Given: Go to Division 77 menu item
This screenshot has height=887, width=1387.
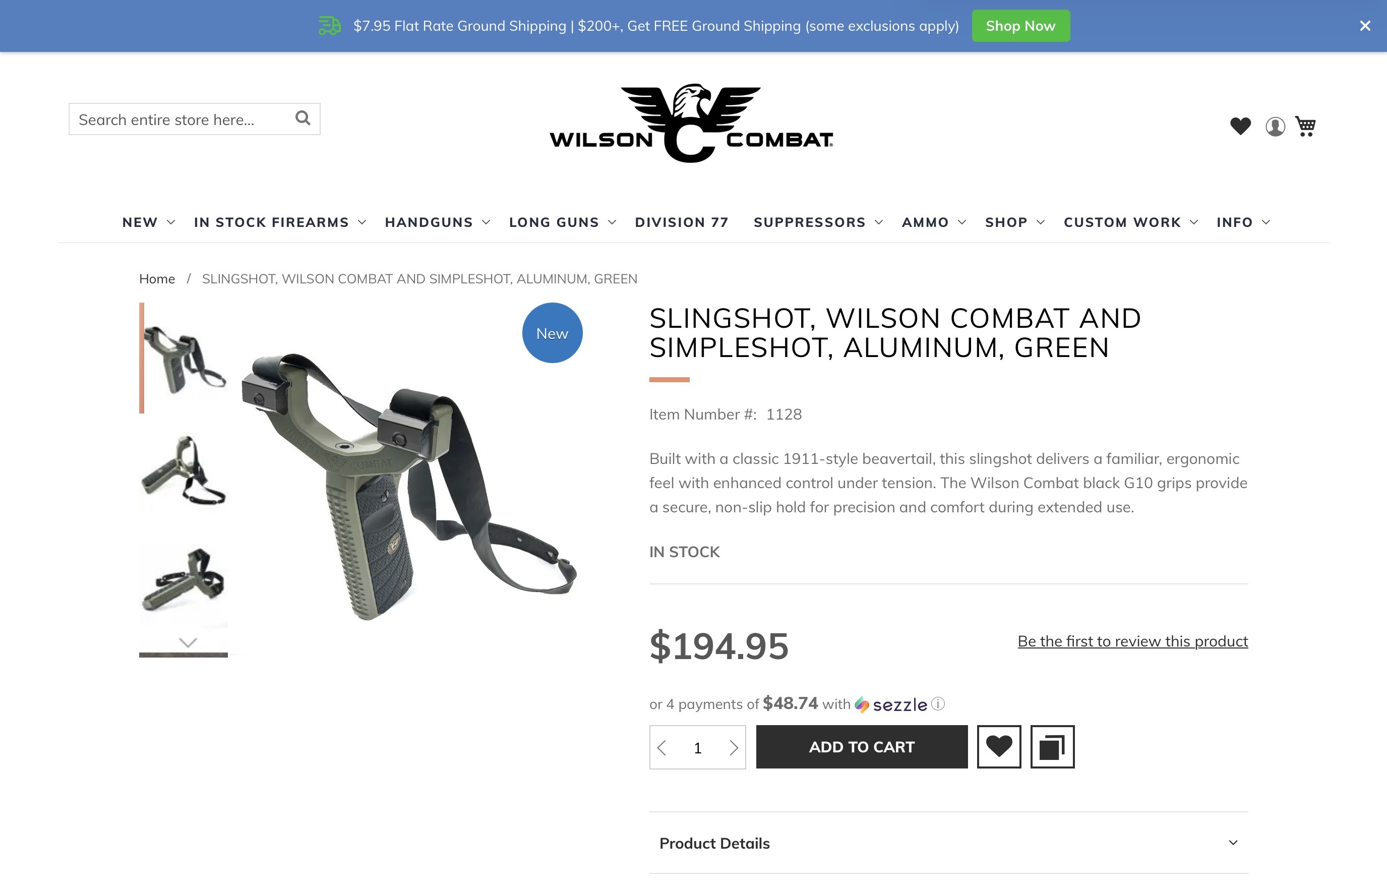Looking at the screenshot, I should (x=682, y=222).
